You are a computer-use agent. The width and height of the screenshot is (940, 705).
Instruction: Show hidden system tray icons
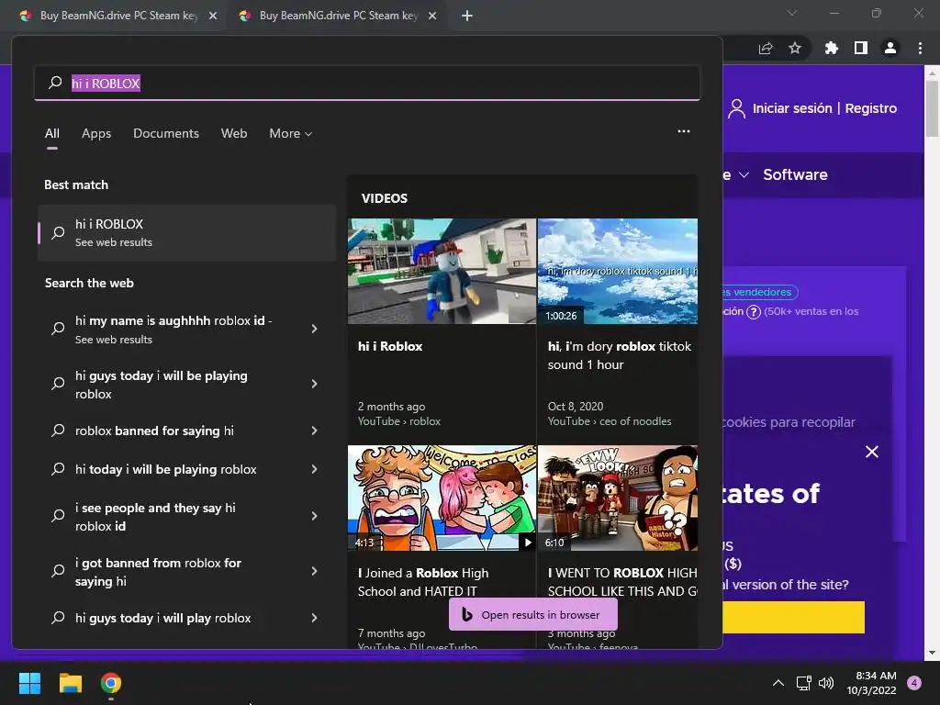click(778, 683)
